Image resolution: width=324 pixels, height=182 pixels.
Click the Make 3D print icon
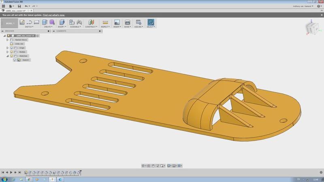click(127, 22)
